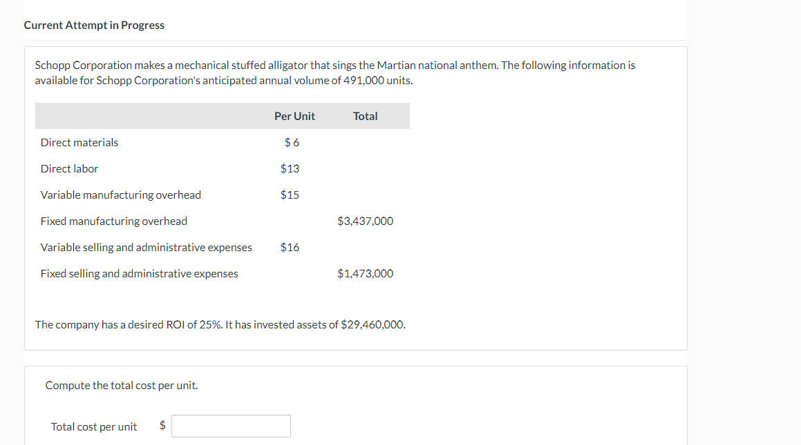Click the $16 variable selling expense value
Screen dimensions: 801x445
pyautogui.click(x=290, y=247)
